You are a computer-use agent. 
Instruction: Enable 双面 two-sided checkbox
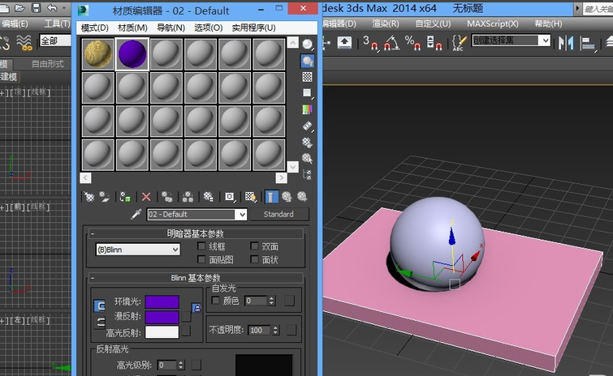pos(254,246)
